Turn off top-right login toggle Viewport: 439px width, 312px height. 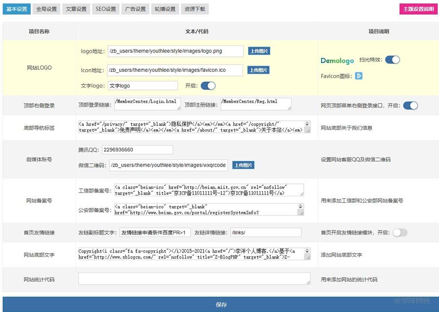(410, 105)
